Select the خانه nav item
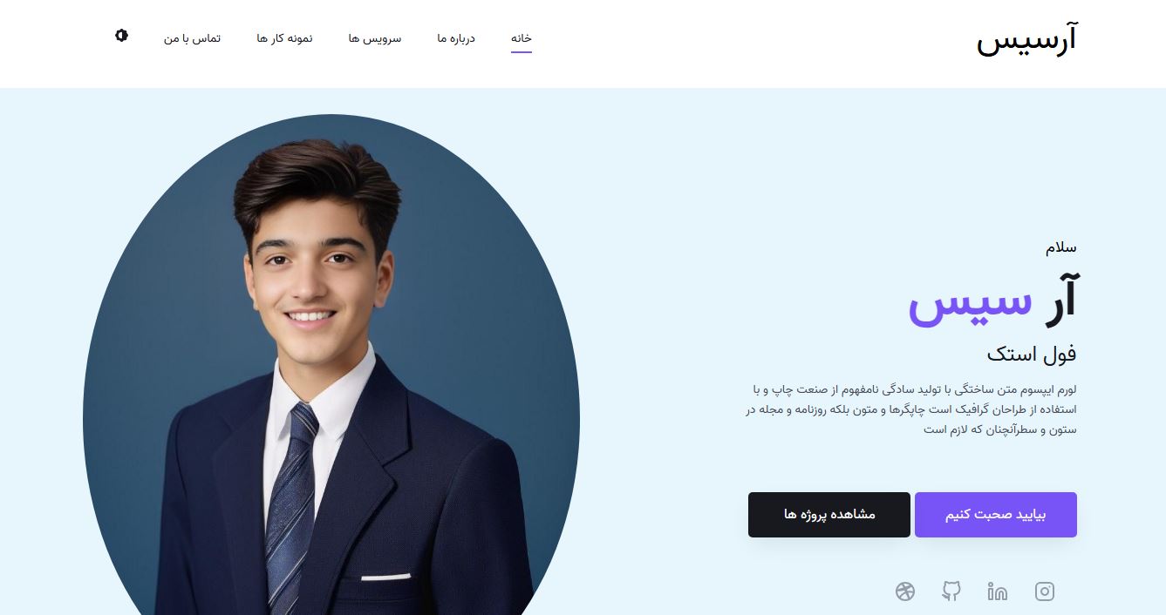1166x615 pixels. point(522,38)
